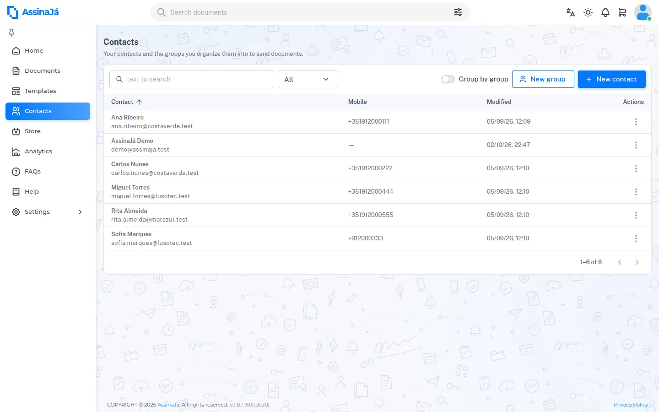Open Help in sidebar
Viewport: 659px width, 412px height.
pyautogui.click(x=48, y=192)
